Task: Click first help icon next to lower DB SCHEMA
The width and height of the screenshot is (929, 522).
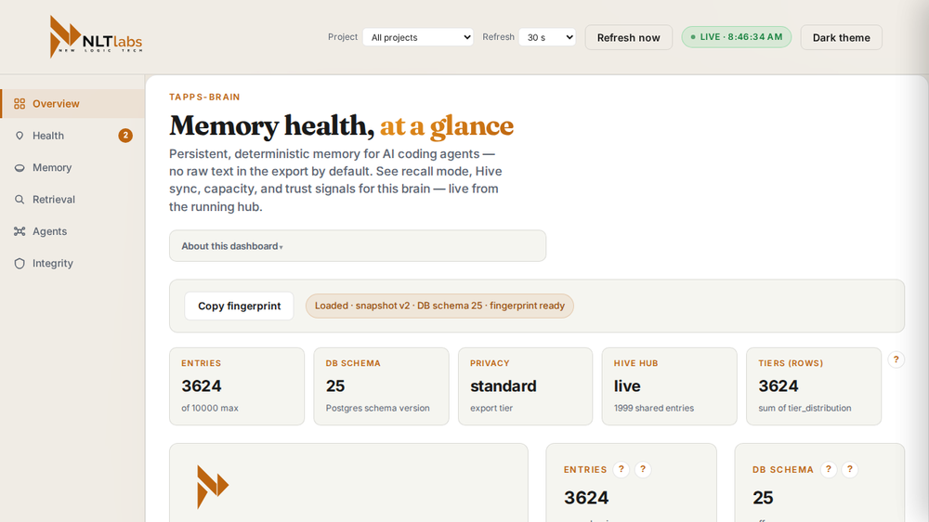Action: click(829, 469)
